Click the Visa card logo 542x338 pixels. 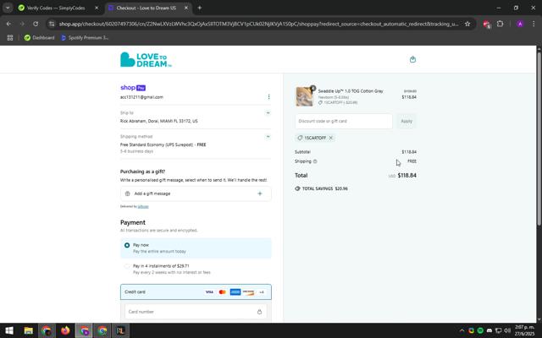click(x=209, y=292)
